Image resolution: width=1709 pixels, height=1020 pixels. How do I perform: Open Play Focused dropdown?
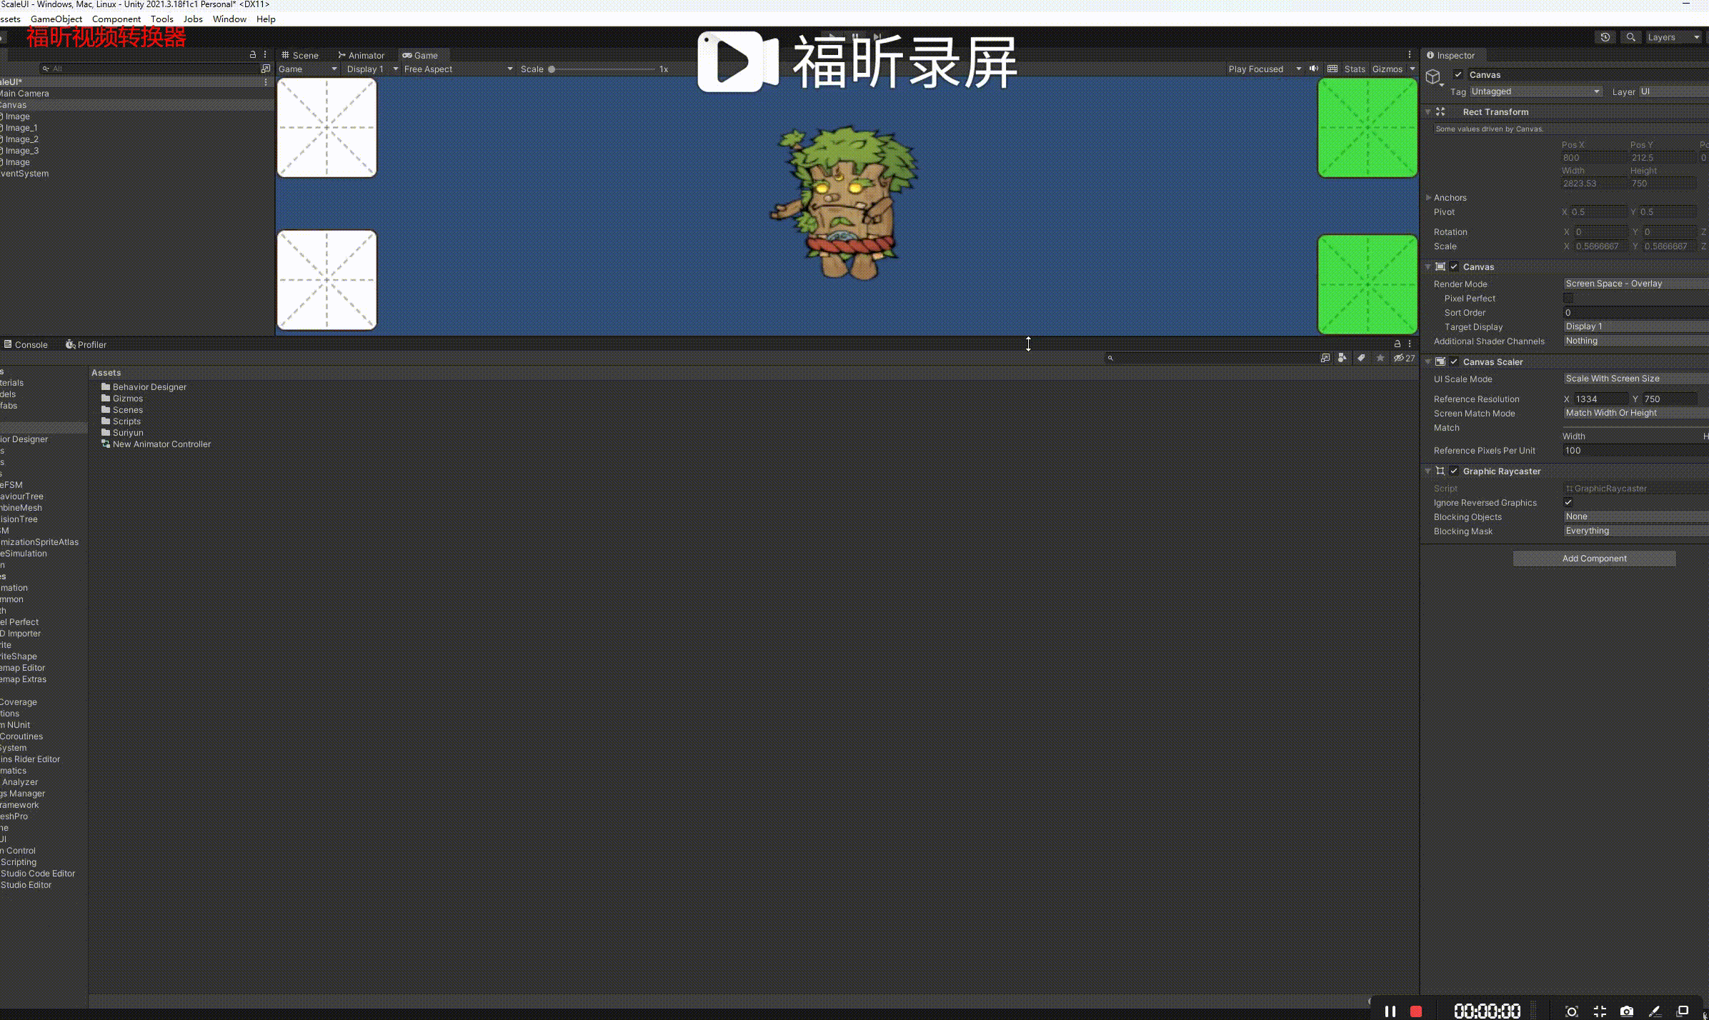pyautogui.click(x=1265, y=69)
